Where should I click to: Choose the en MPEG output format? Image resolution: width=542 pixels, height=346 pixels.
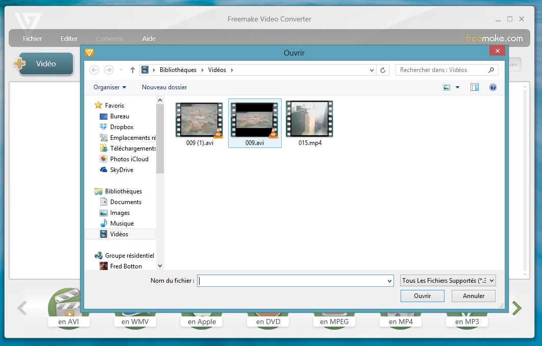[x=334, y=322]
